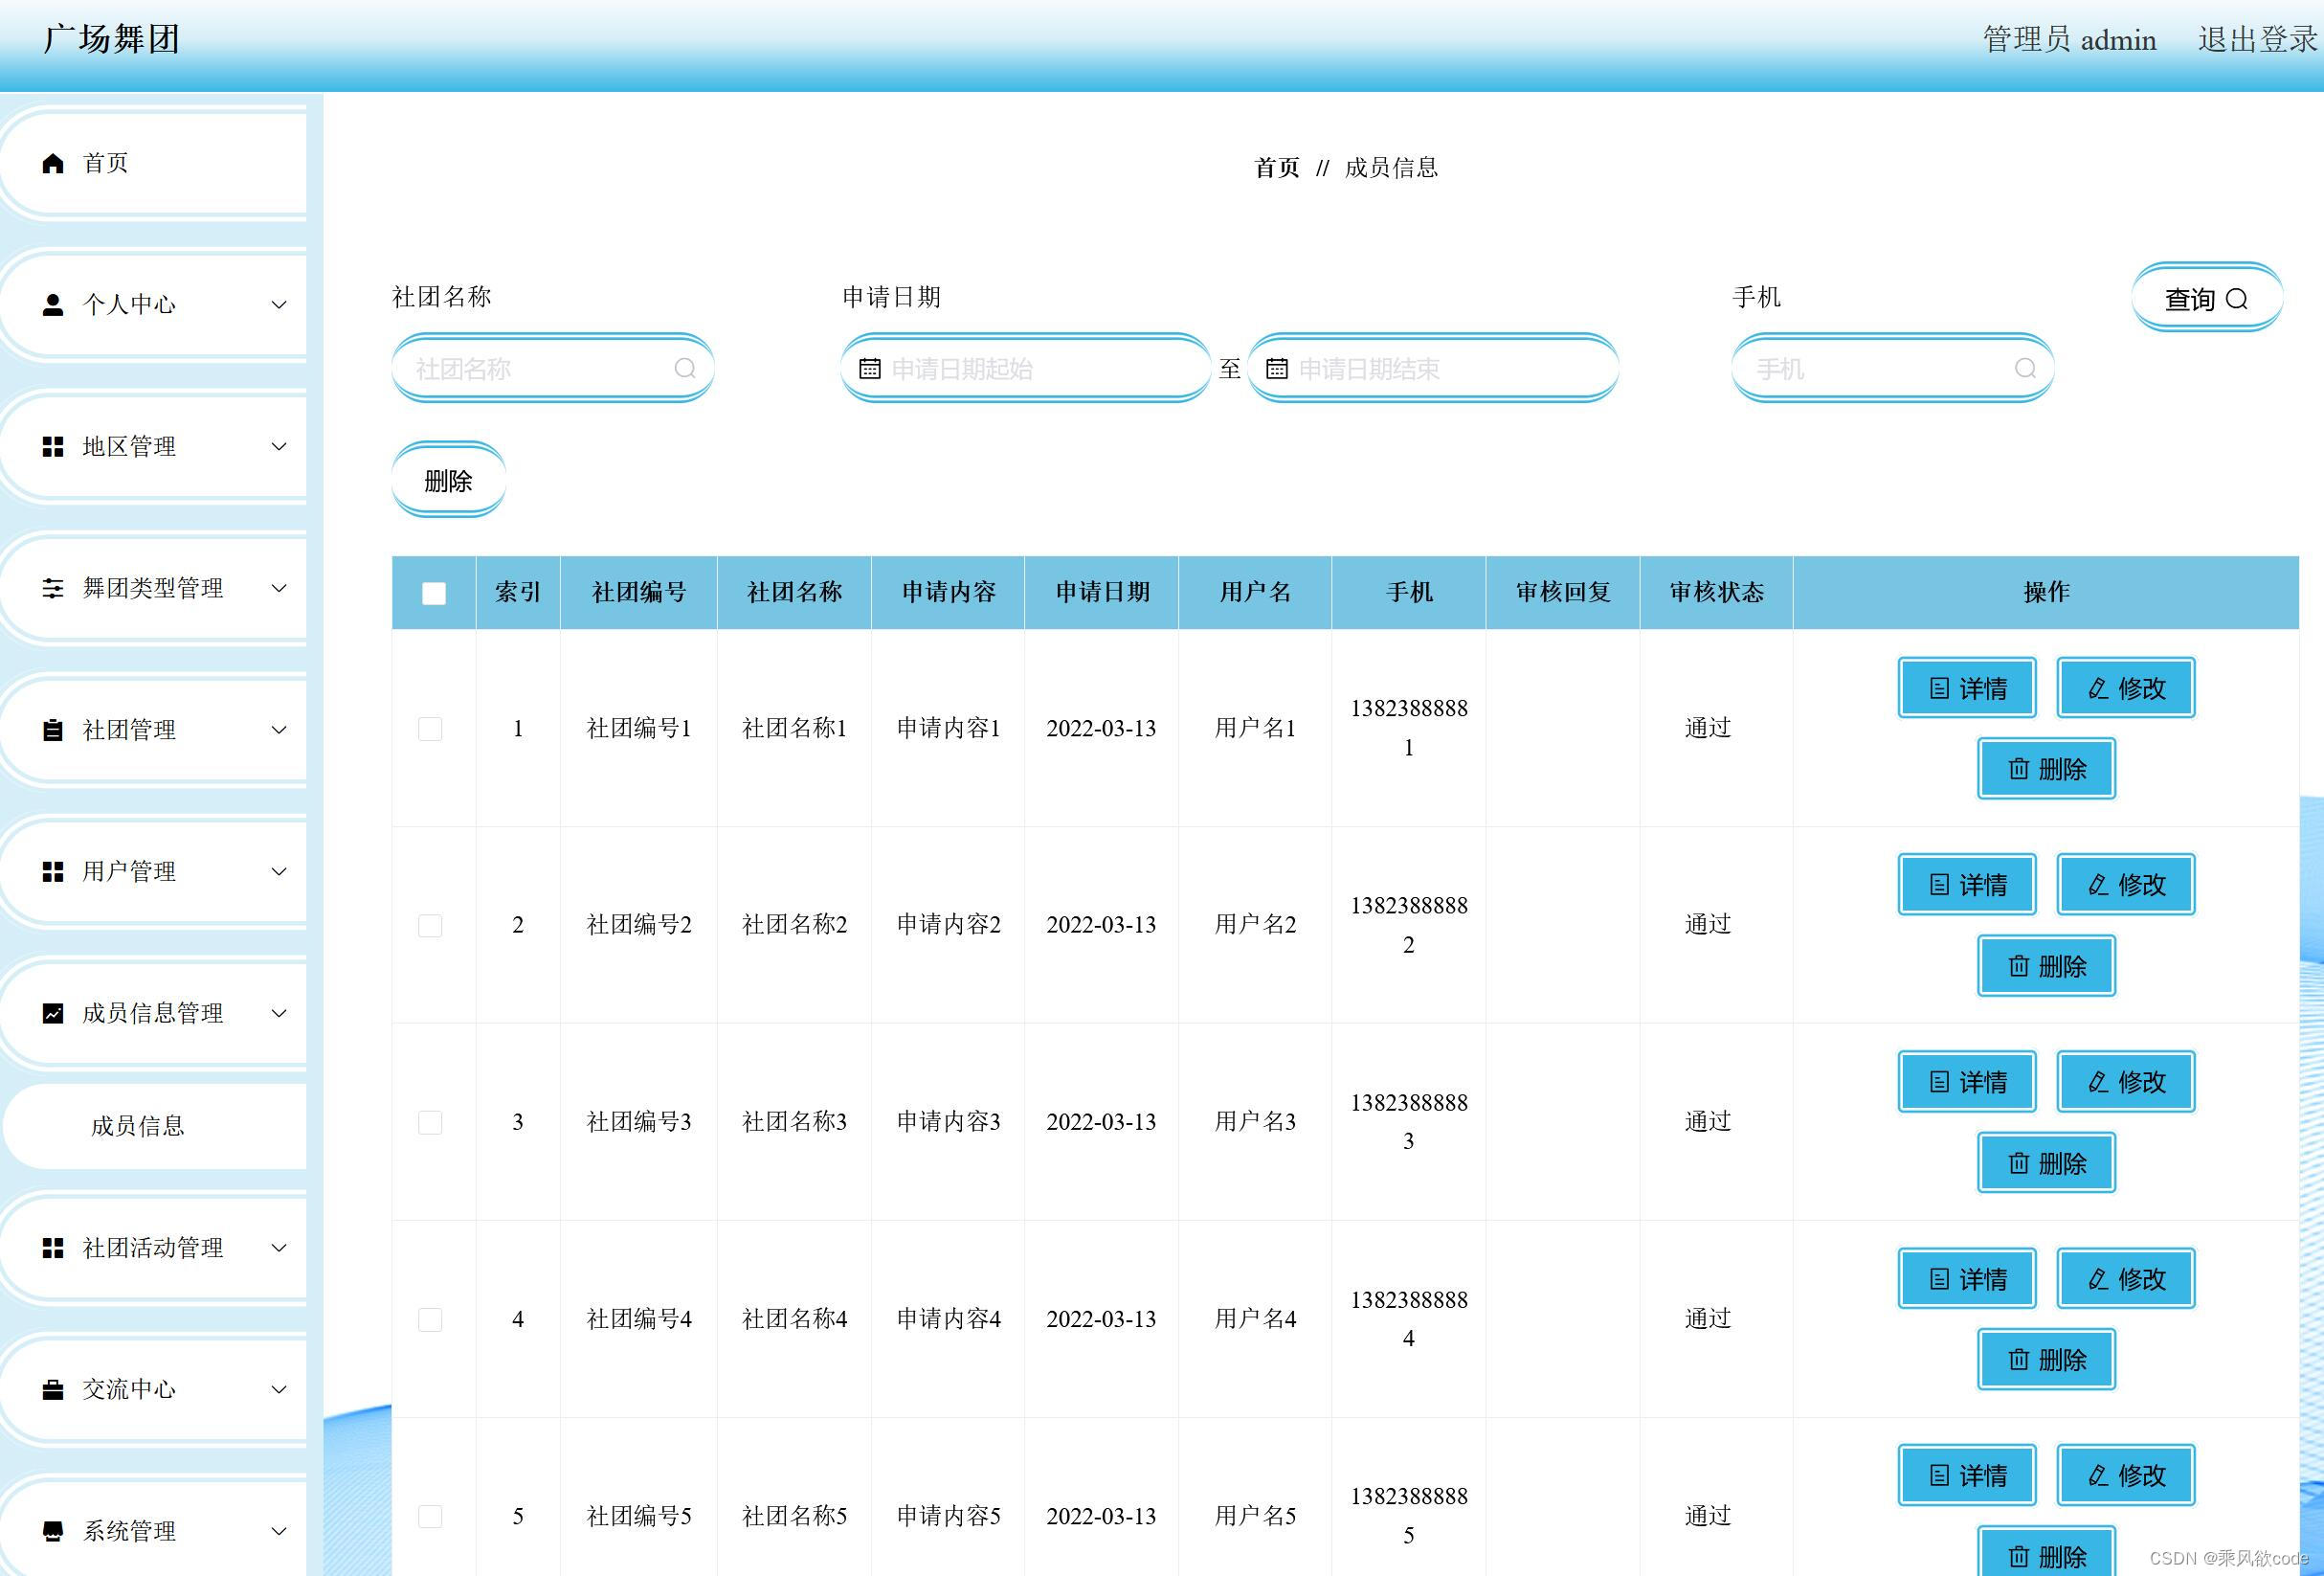The width and height of the screenshot is (2324, 1576).
Task: Open the 成员信息 submenu item
Action: tap(138, 1126)
